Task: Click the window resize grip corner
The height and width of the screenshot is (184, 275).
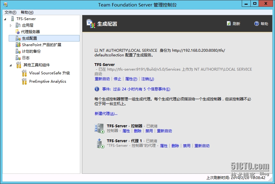Action: point(271,180)
